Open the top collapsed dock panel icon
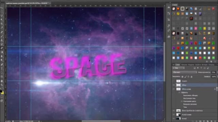Viewport: 218px width, 122px height. coord(169,7)
